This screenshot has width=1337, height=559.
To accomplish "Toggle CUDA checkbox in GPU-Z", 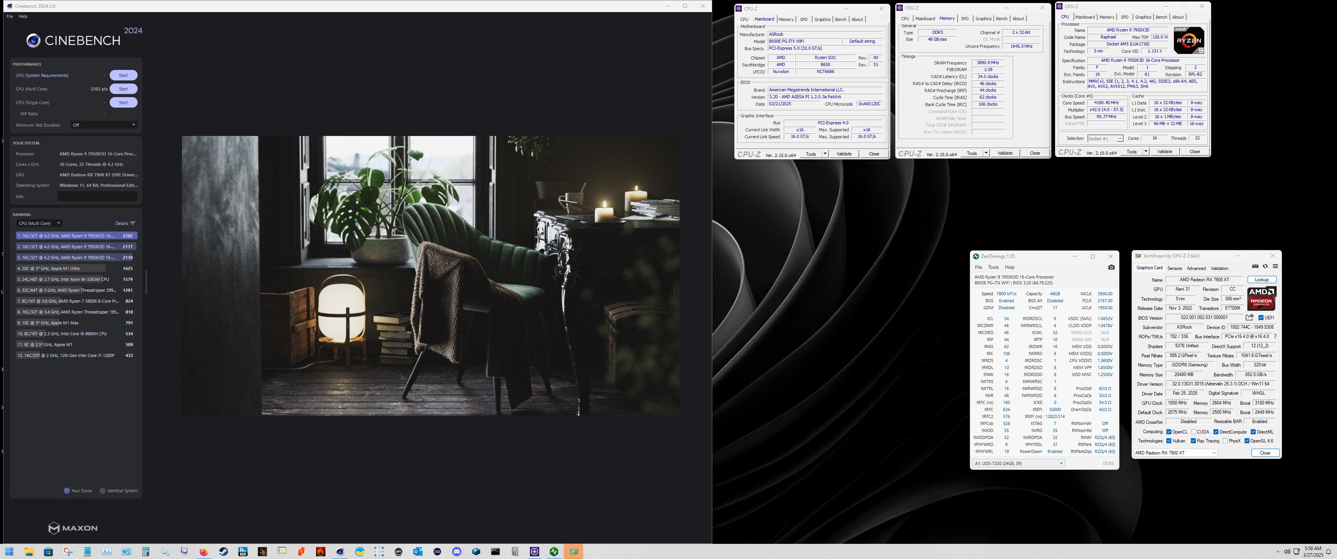I will tap(1194, 432).
